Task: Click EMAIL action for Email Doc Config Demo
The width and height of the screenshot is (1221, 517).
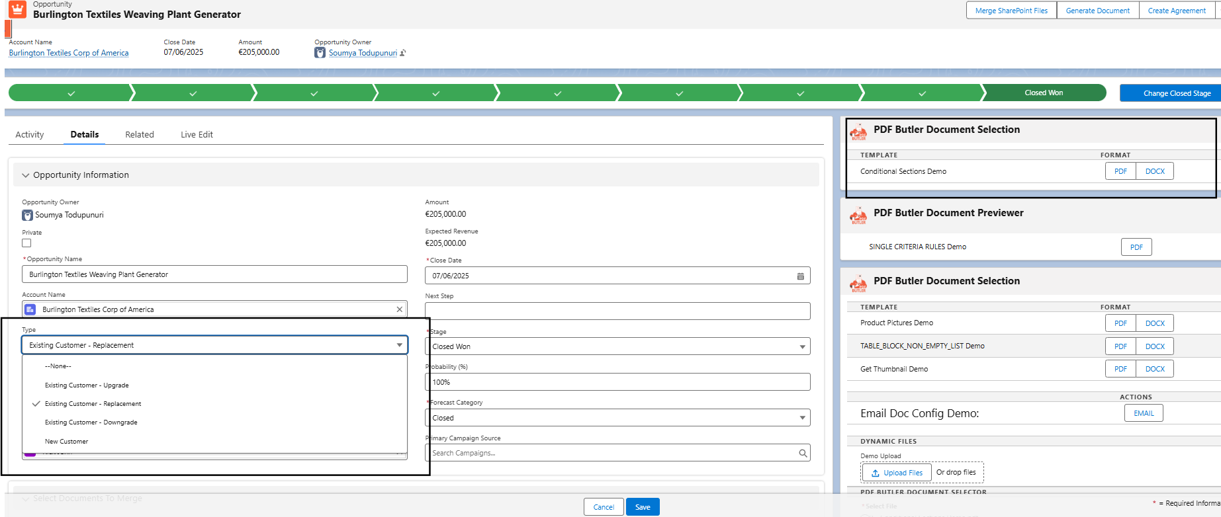Action: 1144,413
